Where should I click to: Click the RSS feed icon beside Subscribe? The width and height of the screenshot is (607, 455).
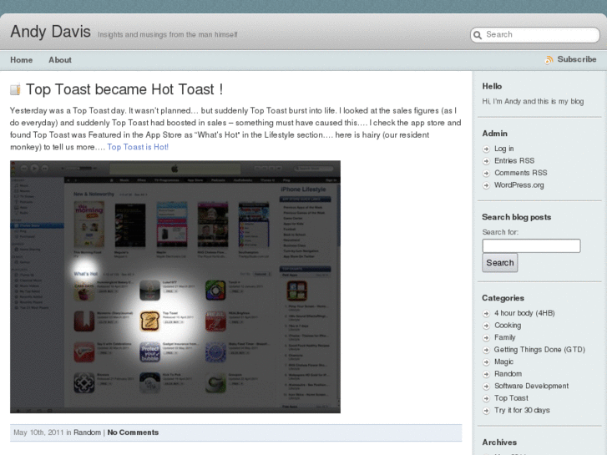[549, 60]
